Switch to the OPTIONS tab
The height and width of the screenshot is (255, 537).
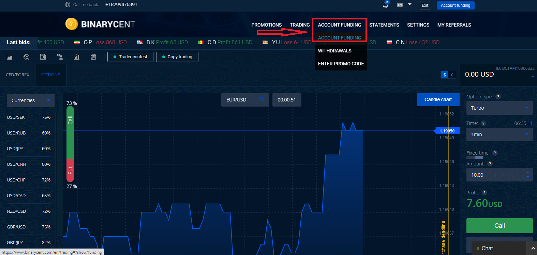[x=51, y=75]
